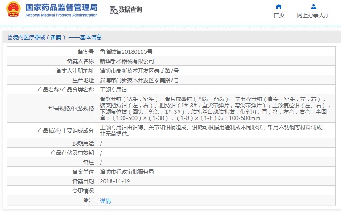Click National Medical Products Administration subtitle
The height and width of the screenshot is (212, 341).
[x=61, y=15]
